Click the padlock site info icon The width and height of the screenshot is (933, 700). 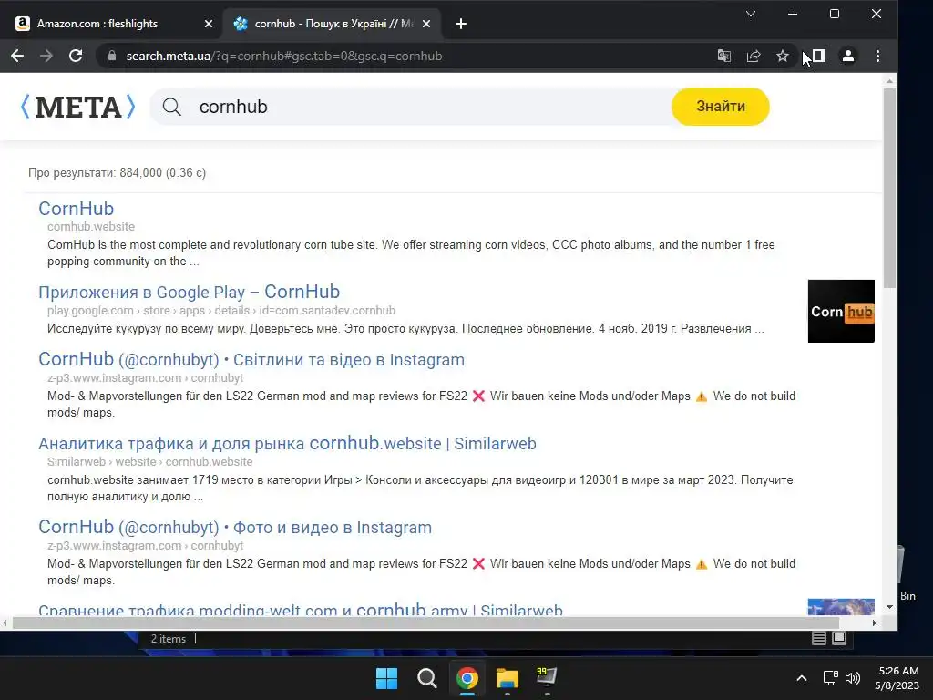(x=112, y=56)
